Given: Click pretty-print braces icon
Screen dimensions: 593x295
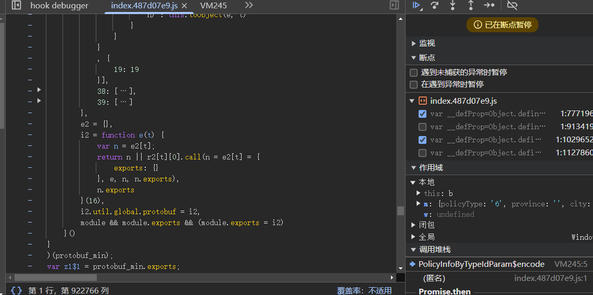Looking at the screenshot, I should [x=16, y=290].
